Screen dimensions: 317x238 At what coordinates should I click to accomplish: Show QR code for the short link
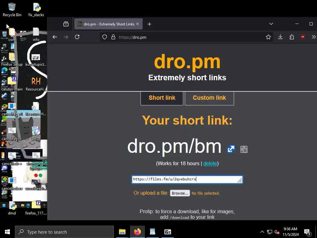244,149
